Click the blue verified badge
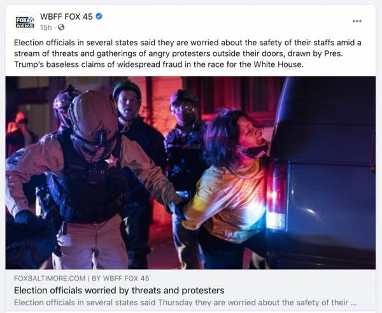This screenshot has width=382, height=313. [99, 17]
